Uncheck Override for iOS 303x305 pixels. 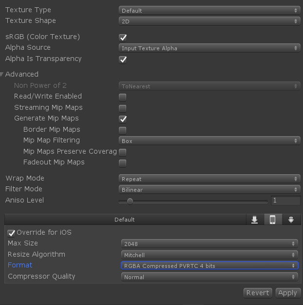12,233
